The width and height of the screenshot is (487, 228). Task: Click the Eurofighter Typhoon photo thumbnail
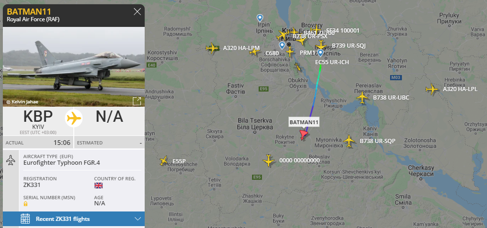coord(74,67)
